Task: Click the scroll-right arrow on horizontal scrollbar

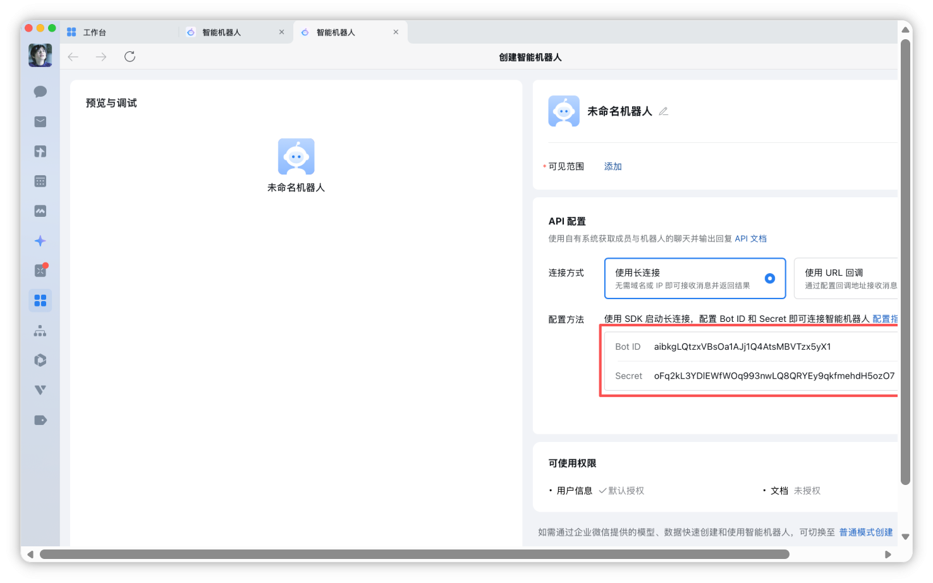Action: click(x=888, y=555)
